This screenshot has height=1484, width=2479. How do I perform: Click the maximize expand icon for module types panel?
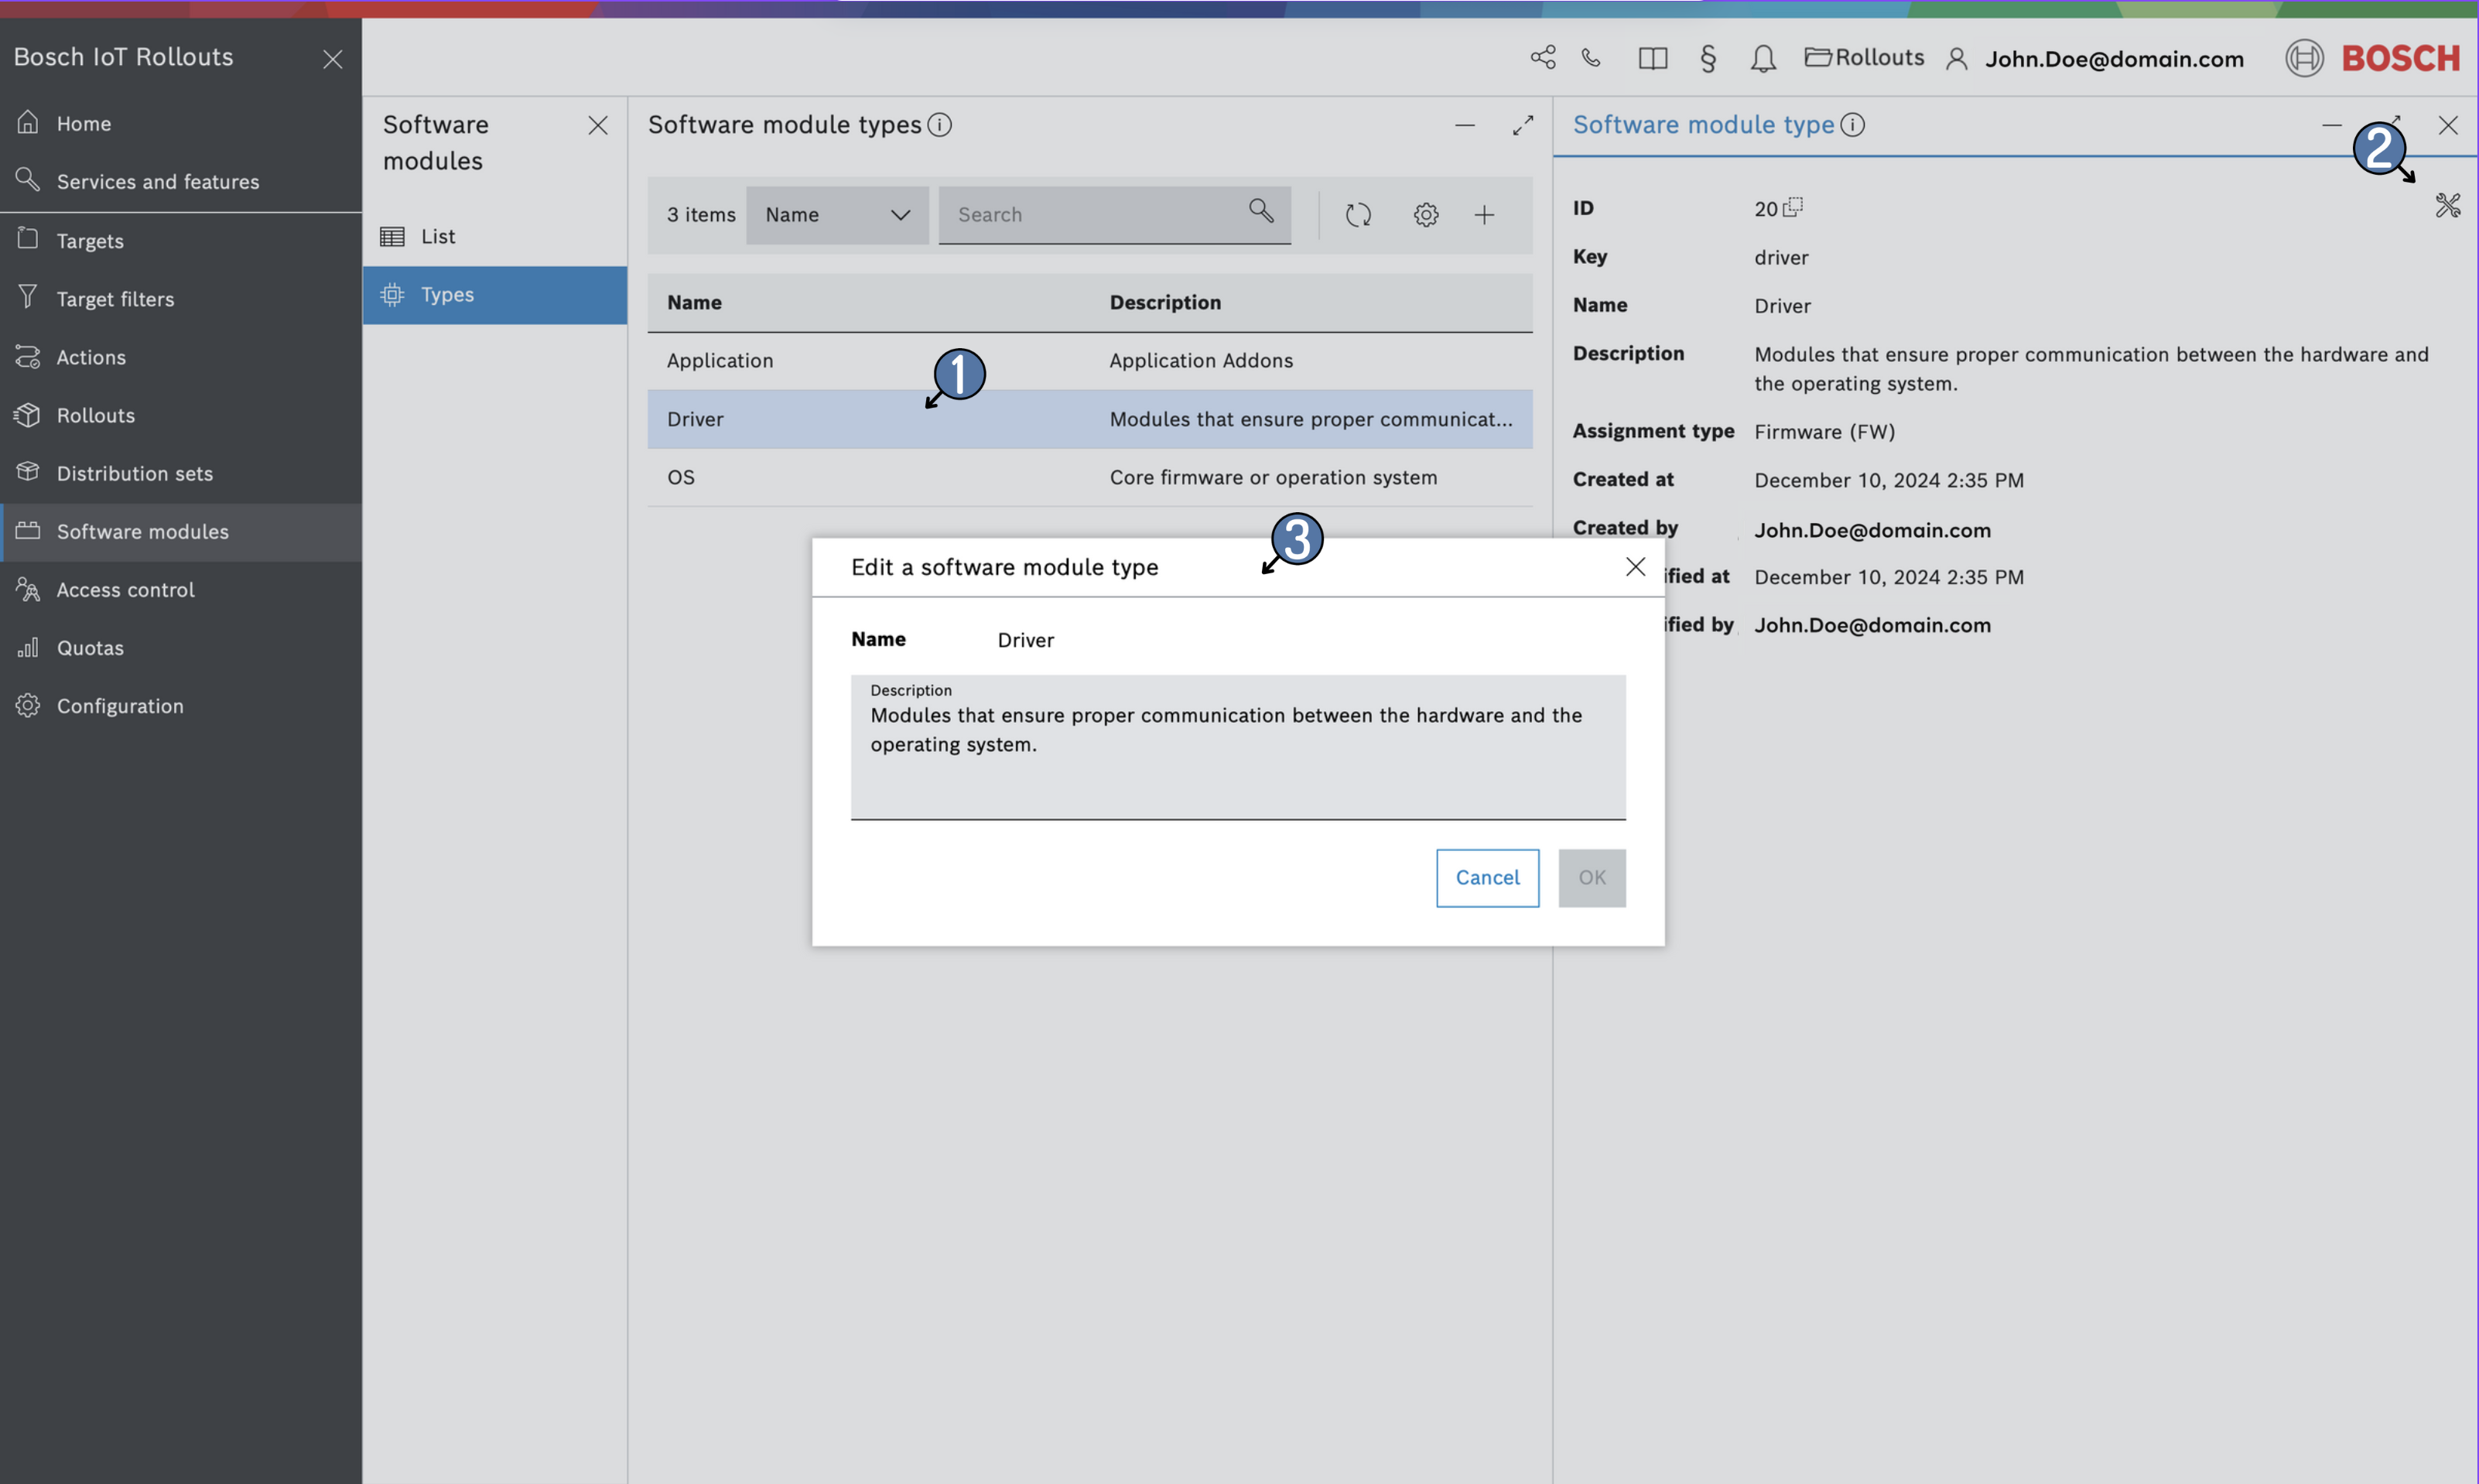click(1522, 125)
